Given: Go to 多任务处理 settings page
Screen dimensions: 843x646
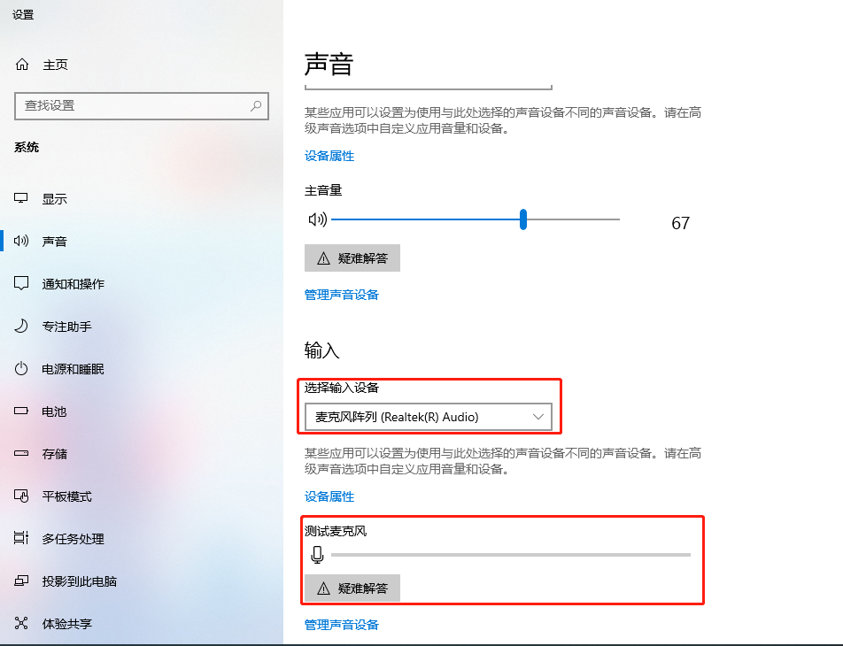Looking at the screenshot, I should point(73,539).
